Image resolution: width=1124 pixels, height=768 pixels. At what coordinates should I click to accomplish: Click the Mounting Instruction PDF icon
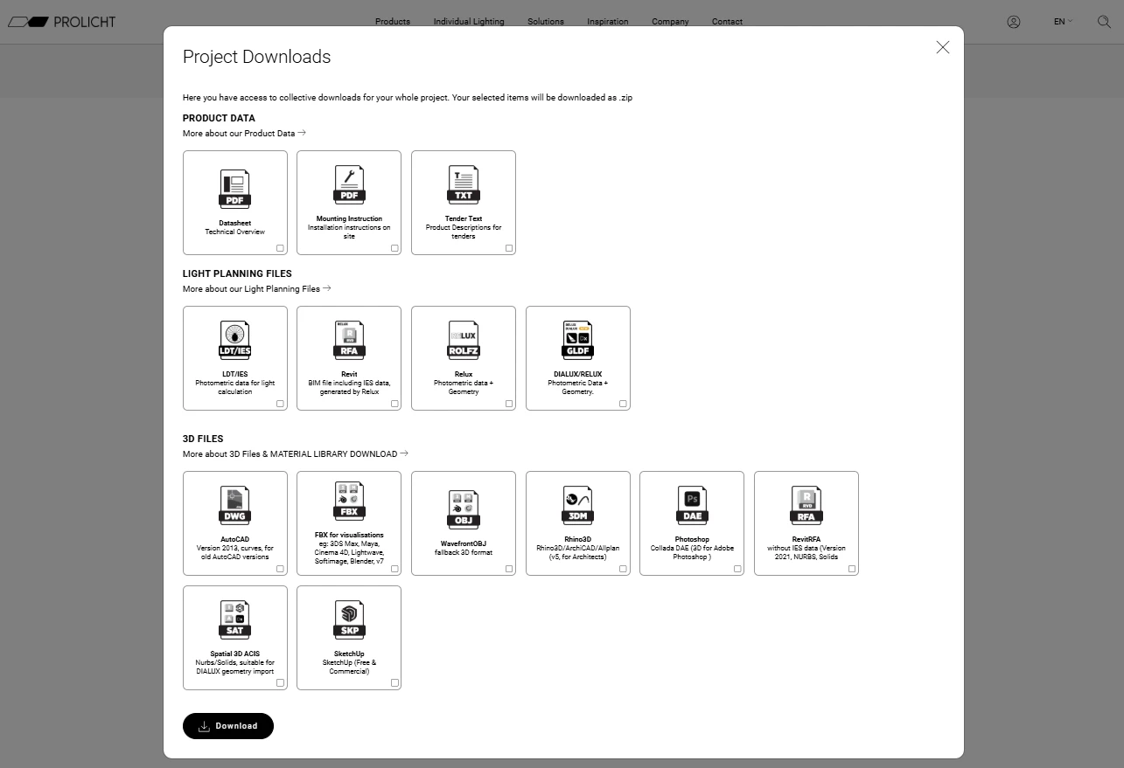click(x=348, y=185)
